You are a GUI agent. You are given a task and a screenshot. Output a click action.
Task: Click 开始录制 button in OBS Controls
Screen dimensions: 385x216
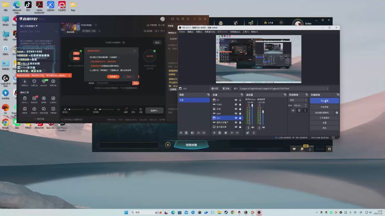pos(324,107)
